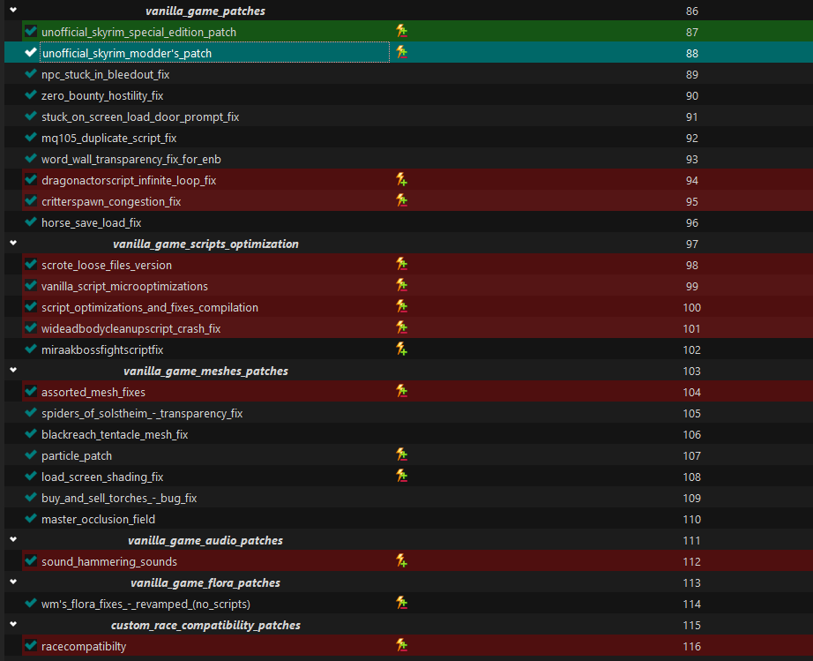Click vanilla_game_meshes_patches separator title

[205, 371]
